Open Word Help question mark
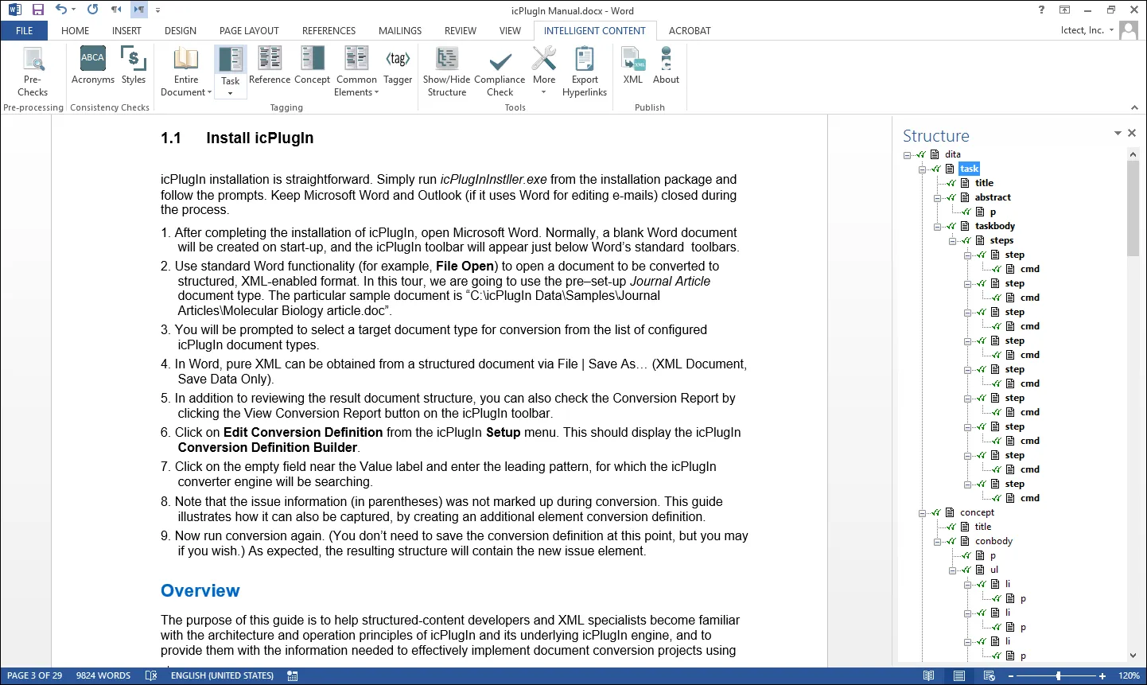This screenshot has width=1147, height=685. pyautogui.click(x=1041, y=10)
